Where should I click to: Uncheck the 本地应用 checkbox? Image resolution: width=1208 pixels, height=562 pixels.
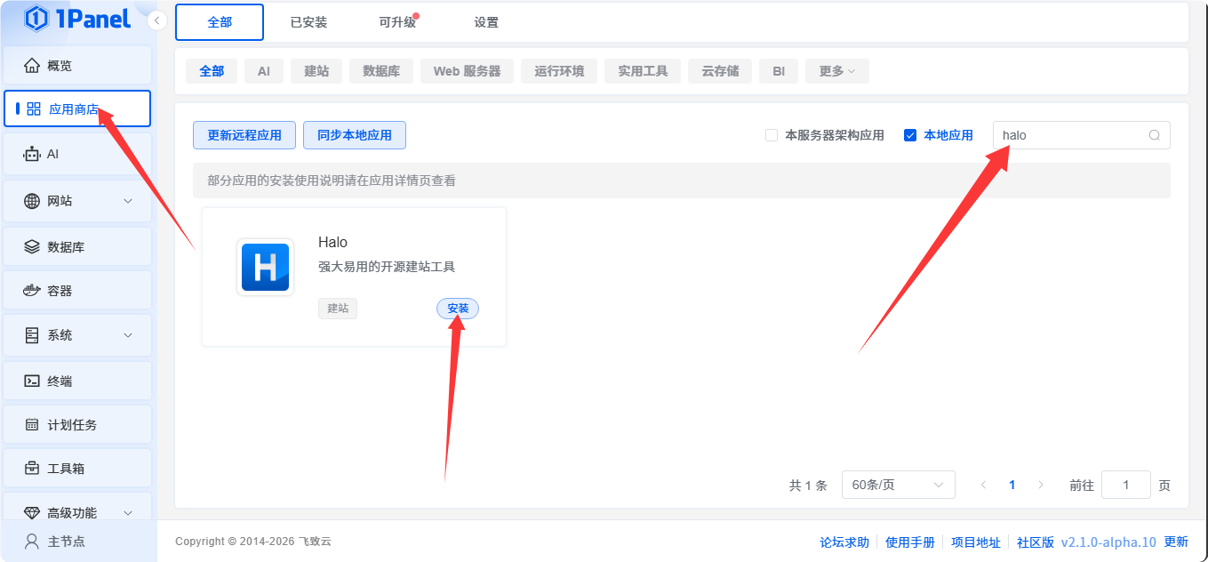910,135
